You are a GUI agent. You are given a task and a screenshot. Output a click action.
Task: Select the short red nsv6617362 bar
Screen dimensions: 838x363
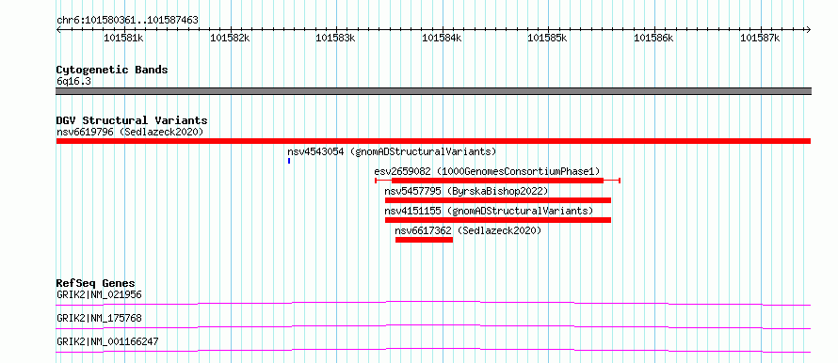tap(425, 240)
